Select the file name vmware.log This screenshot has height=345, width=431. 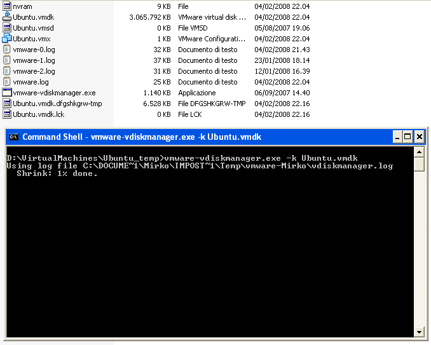click(31, 82)
